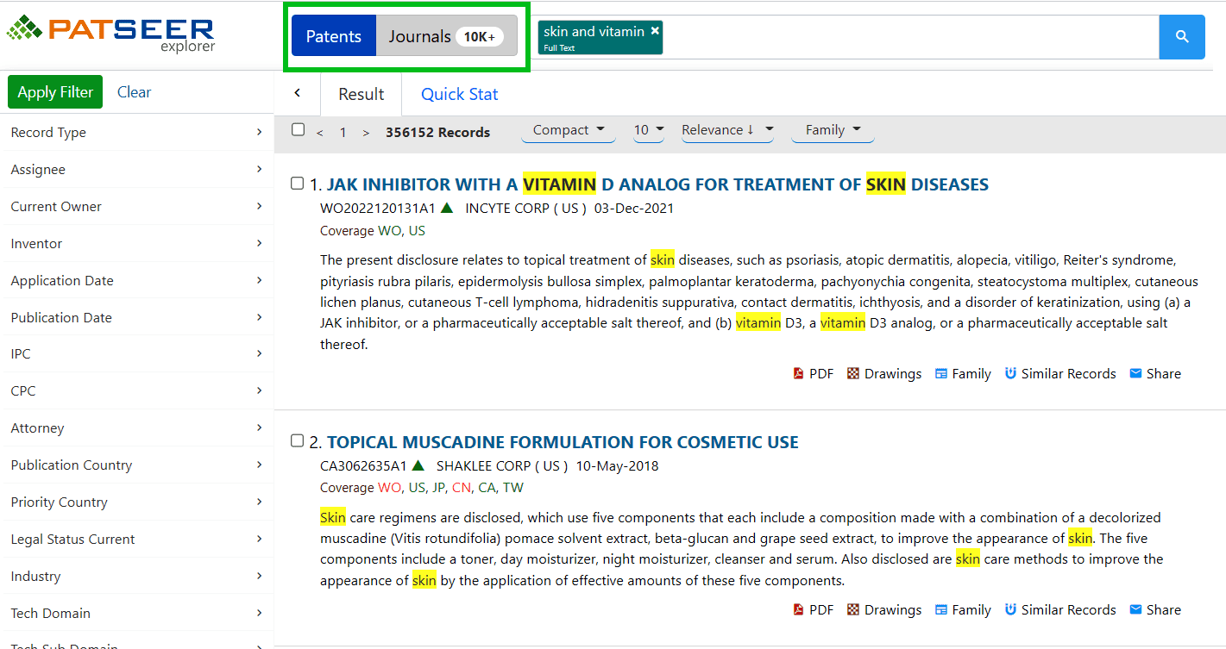Click page number 1 in pagination
The width and height of the screenshot is (1226, 649).
pos(343,133)
